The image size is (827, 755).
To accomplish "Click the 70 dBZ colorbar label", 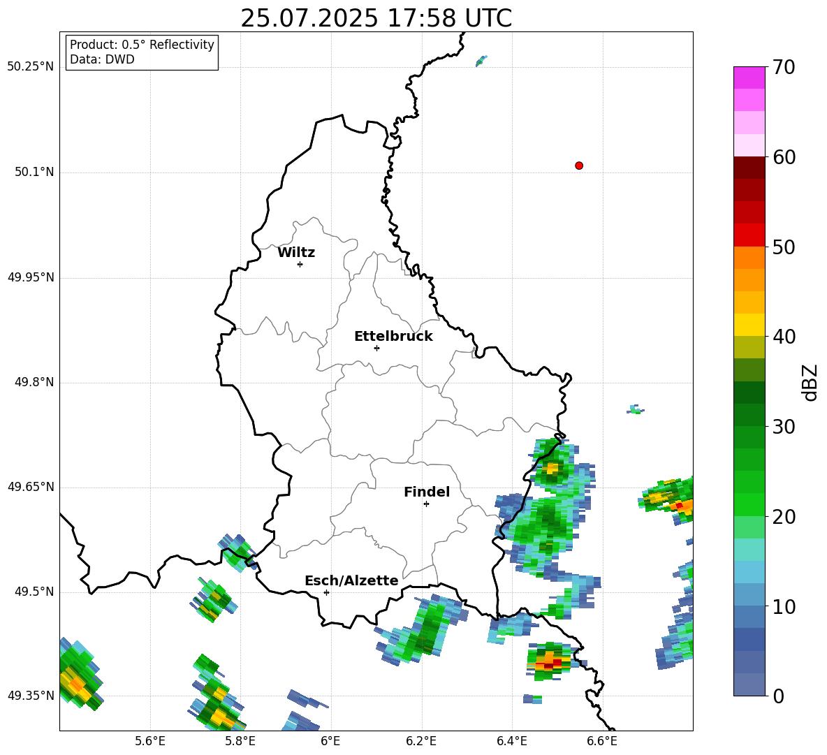I will click(x=784, y=68).
